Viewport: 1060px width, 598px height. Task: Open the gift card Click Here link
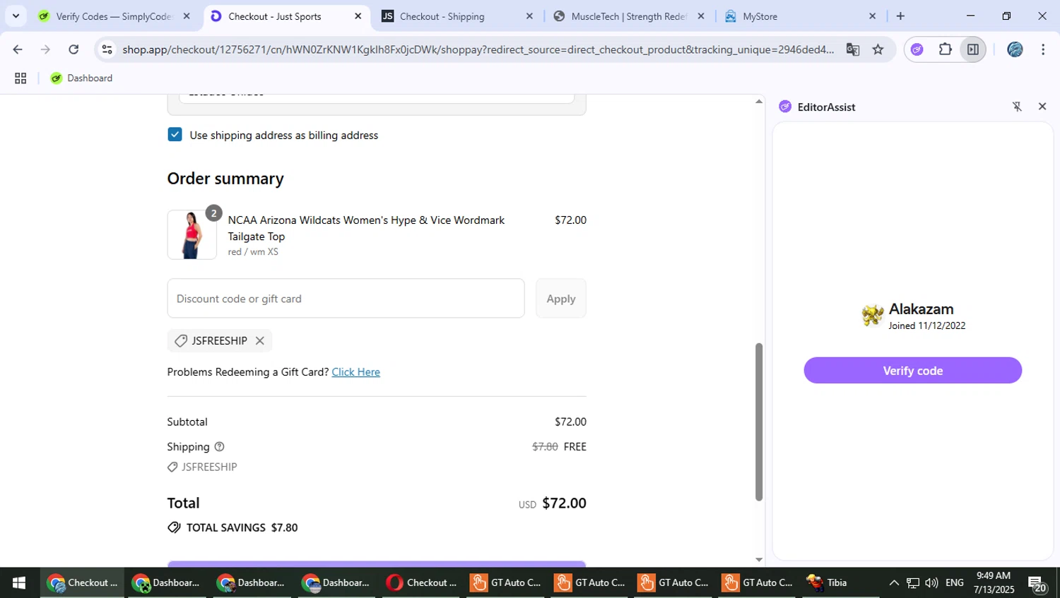tap(355, 372)
